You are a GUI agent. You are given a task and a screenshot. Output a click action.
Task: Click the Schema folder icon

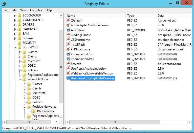(19, 38)
